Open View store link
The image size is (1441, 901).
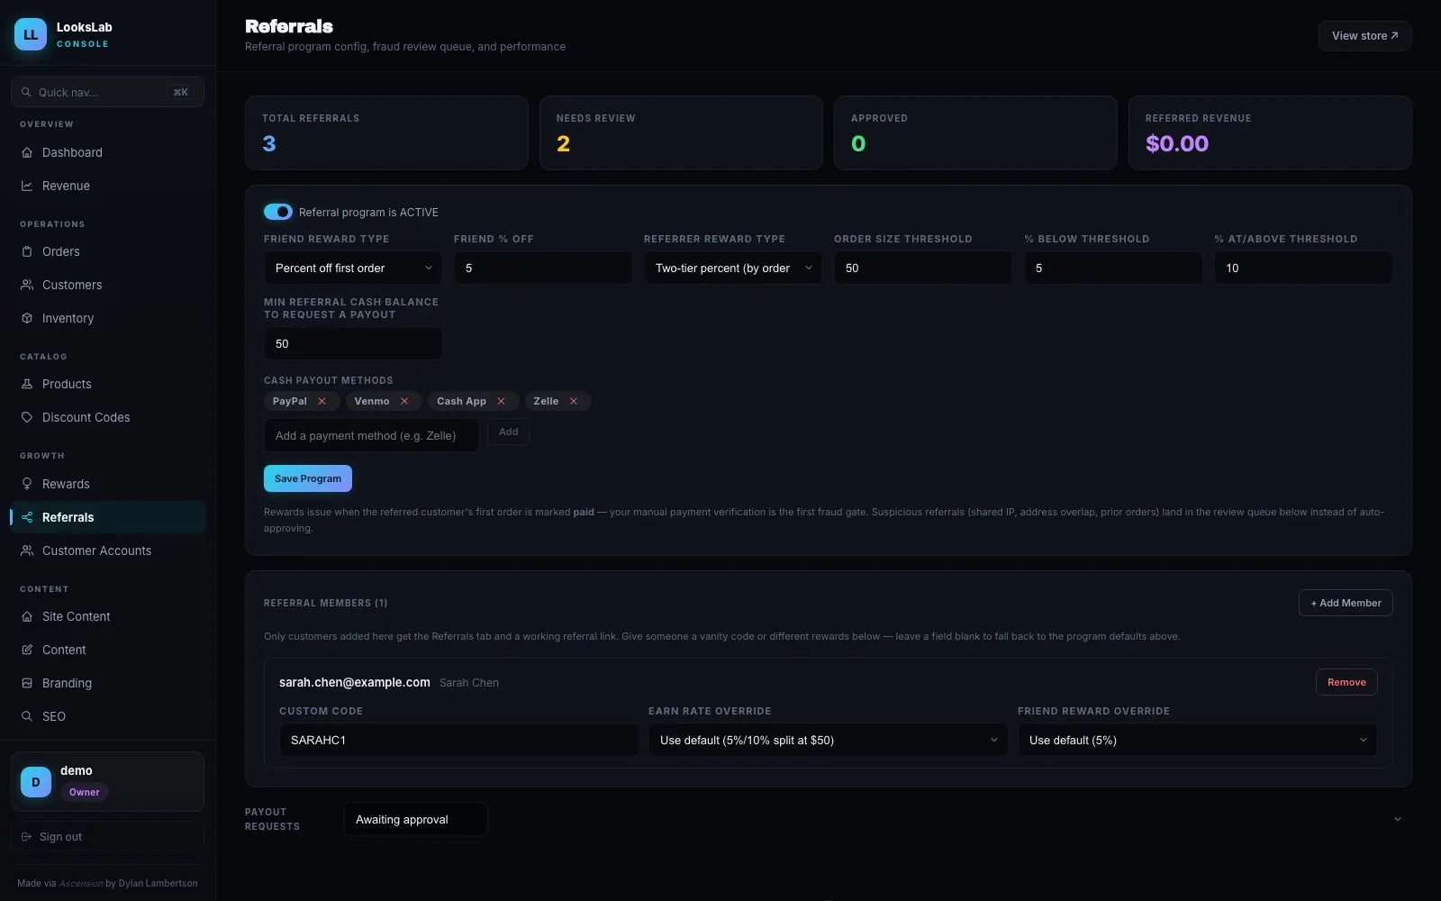click(x=1364, y=36)
